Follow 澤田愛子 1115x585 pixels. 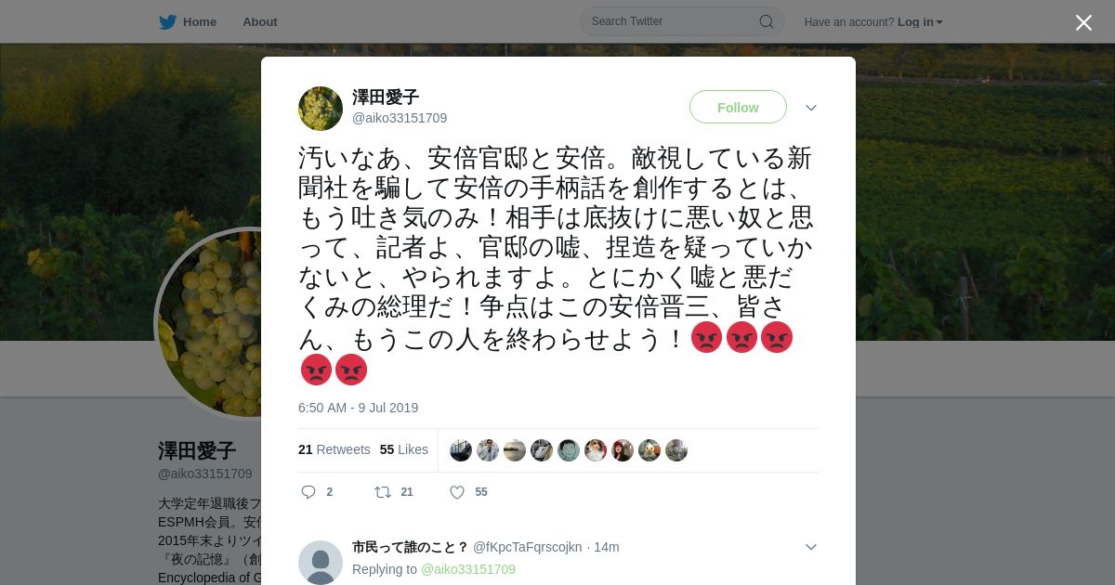click(738, 107)
